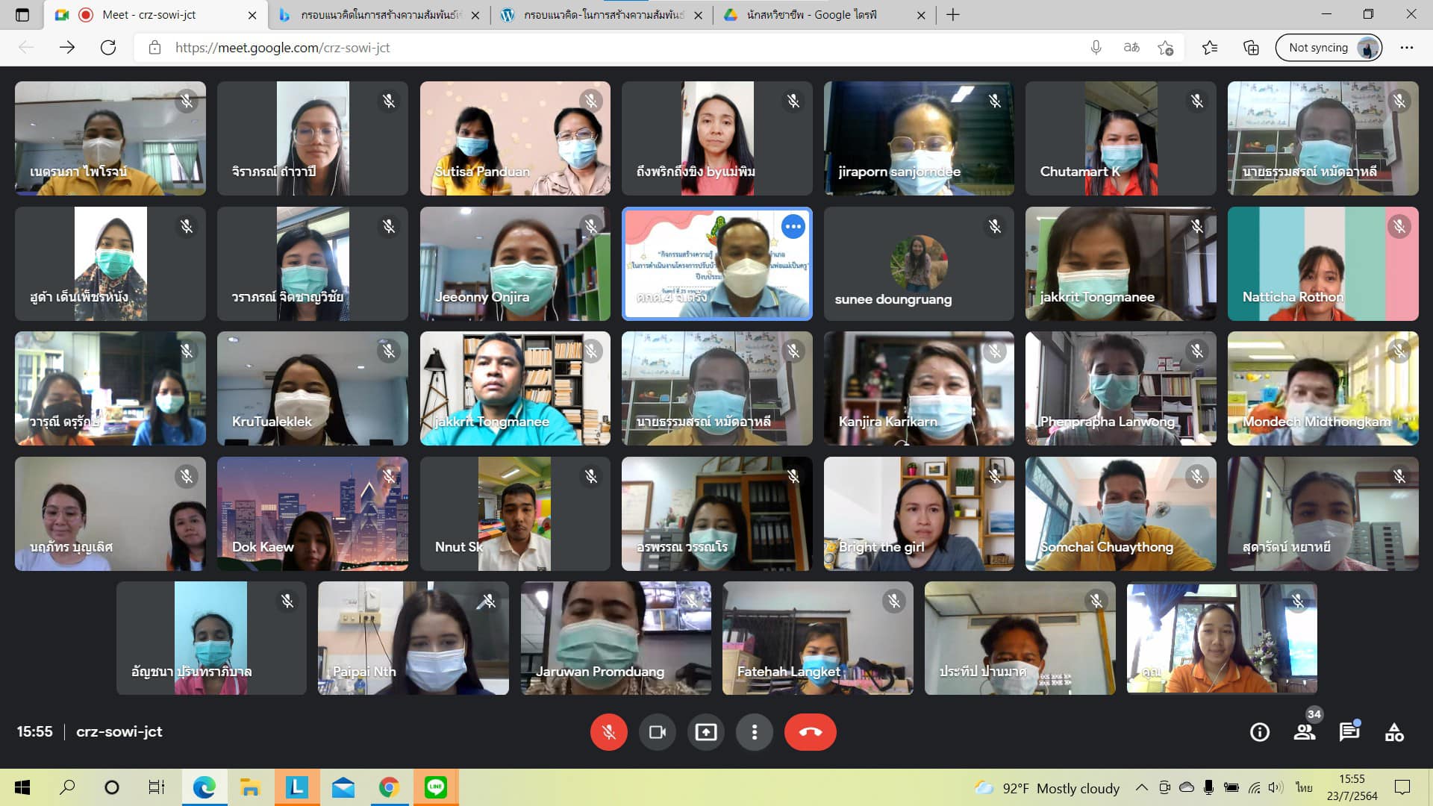Click the blue options dots on highlighted speaker tile

click(793, 226)
